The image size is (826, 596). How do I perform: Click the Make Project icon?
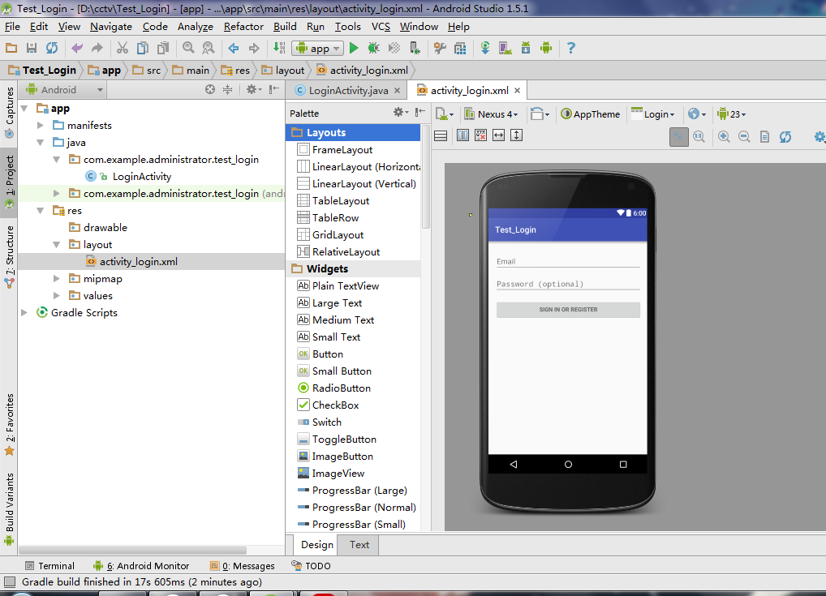(x=279, y=49)
